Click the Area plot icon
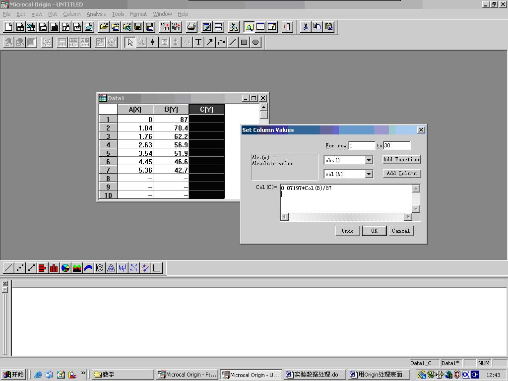Image resolution: width=508 pixels, height=381 pixels. [x=77, y=268]
